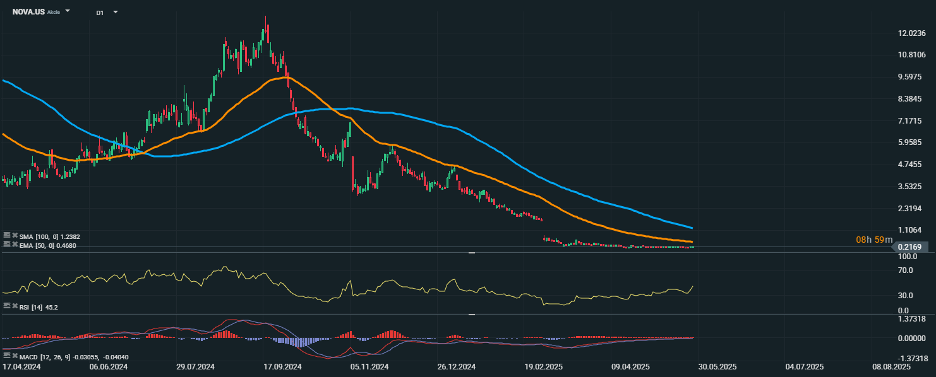The width and height of the screenshot is (936, 377).
Task: Open settings icon for RSI indicator
Action: [6, 306]
